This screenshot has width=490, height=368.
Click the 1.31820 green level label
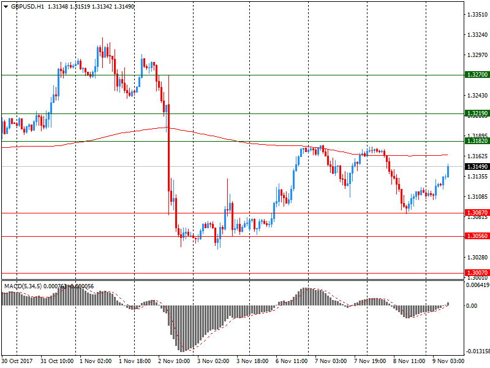tap(477, 141)
